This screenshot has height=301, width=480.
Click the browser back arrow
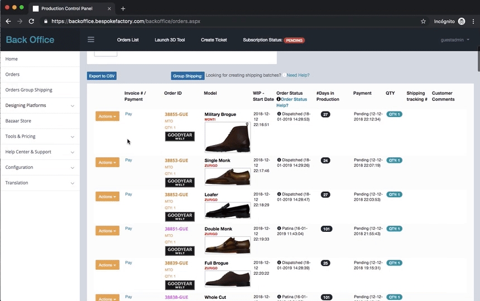pos(8,21)
